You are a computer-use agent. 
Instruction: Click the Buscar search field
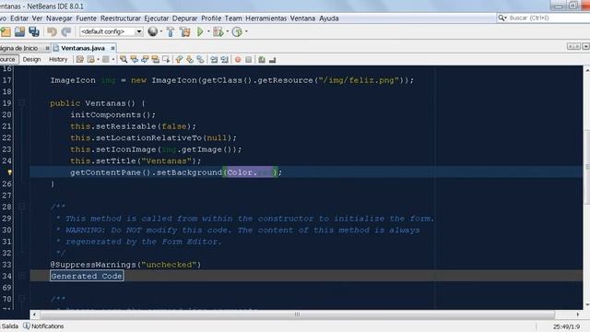(x=543, y=18)
